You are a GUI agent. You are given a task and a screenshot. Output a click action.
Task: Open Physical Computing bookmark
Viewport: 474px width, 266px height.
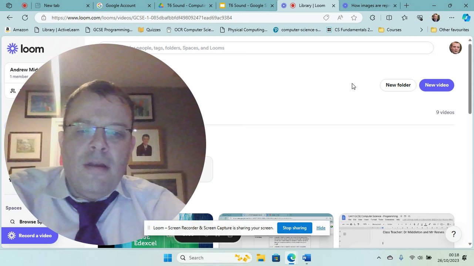point(243,30)
